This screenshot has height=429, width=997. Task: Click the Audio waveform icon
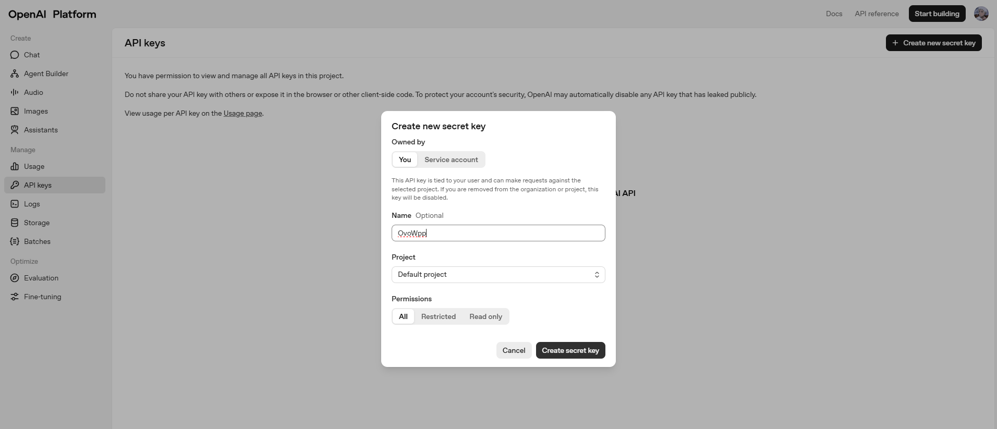(15, 92)
